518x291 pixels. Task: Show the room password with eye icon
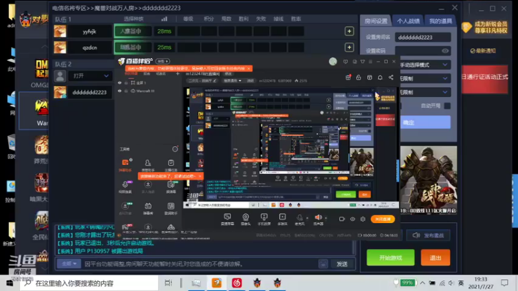445,51
